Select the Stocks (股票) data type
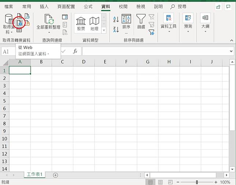Screen dimensions: 236x185 (x=81, y=23)
